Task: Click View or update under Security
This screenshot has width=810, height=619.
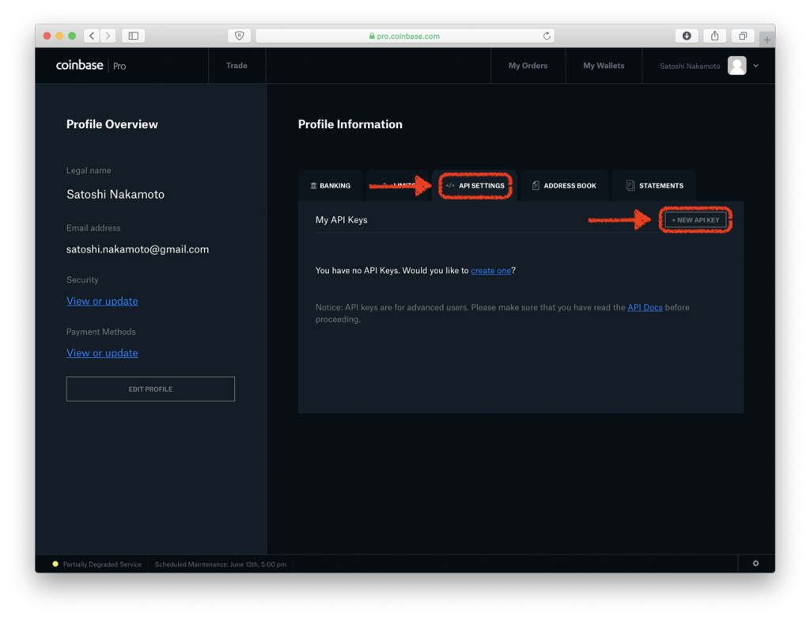Action: tap(102, 301)
